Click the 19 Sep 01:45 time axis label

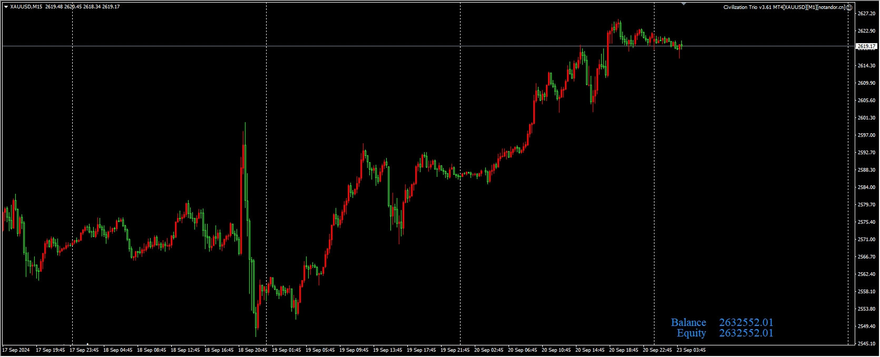(287, 350)
